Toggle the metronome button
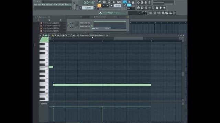This screenshot has width=220, height=123. [x=100, y=2]
